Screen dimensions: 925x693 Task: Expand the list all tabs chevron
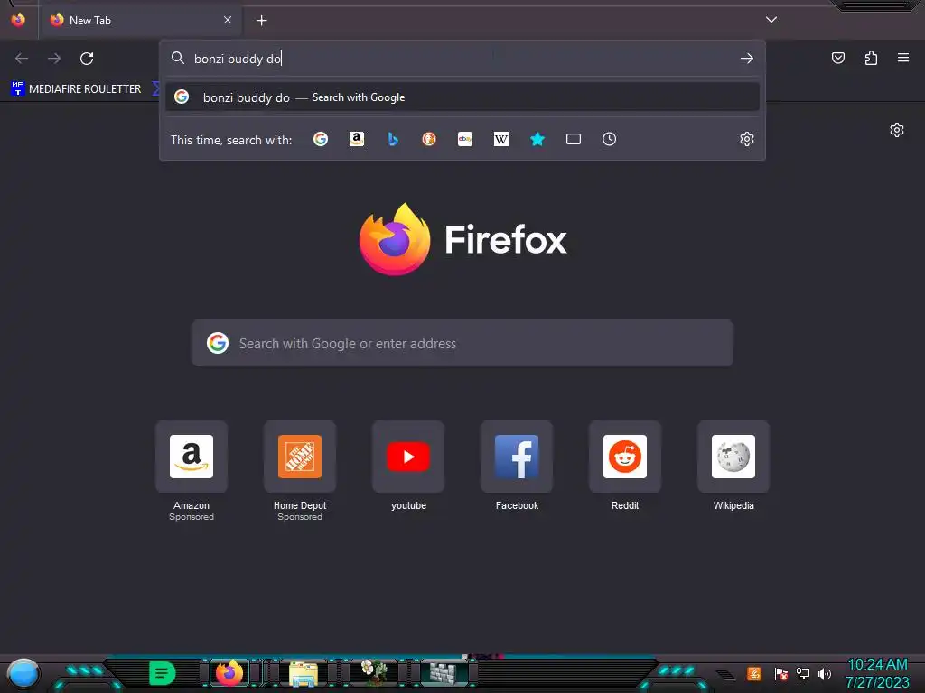(771, 20)
